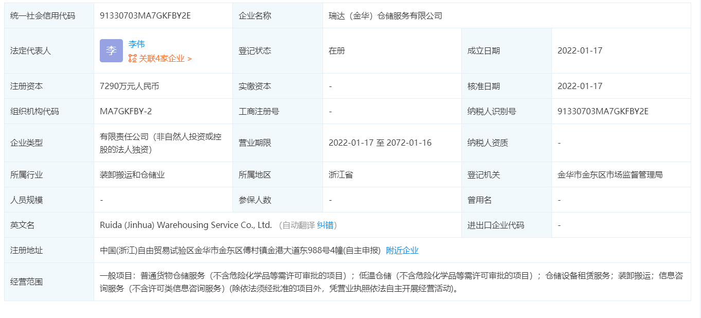Image resolution: width=701 pixels, height=318 pixels.
Task: Click the 工商注册号 label cell
Action: coord(278,111)
